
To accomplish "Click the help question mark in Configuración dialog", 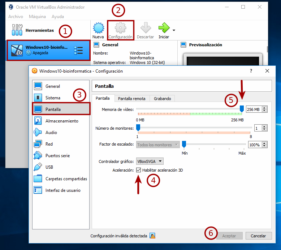I will (x=251, y=71).
